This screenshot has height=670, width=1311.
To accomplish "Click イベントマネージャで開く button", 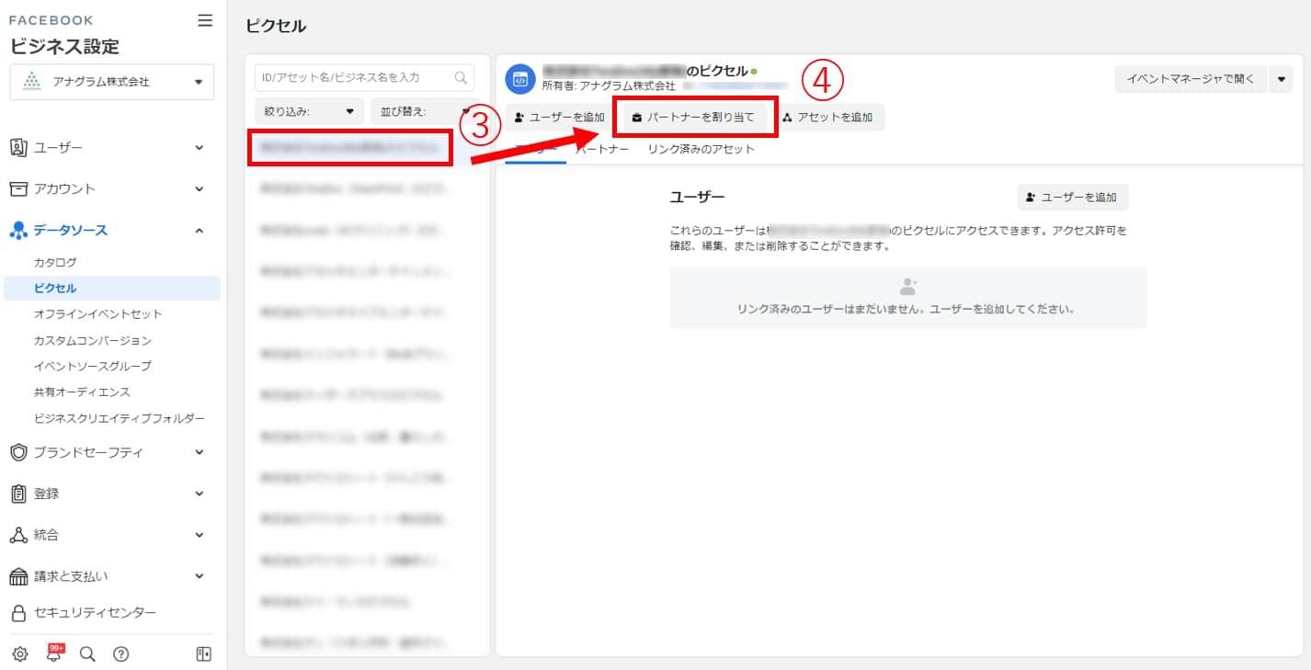I will 1191,79.
